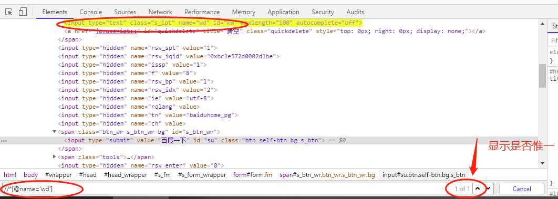Open the Elements tab

55,12
